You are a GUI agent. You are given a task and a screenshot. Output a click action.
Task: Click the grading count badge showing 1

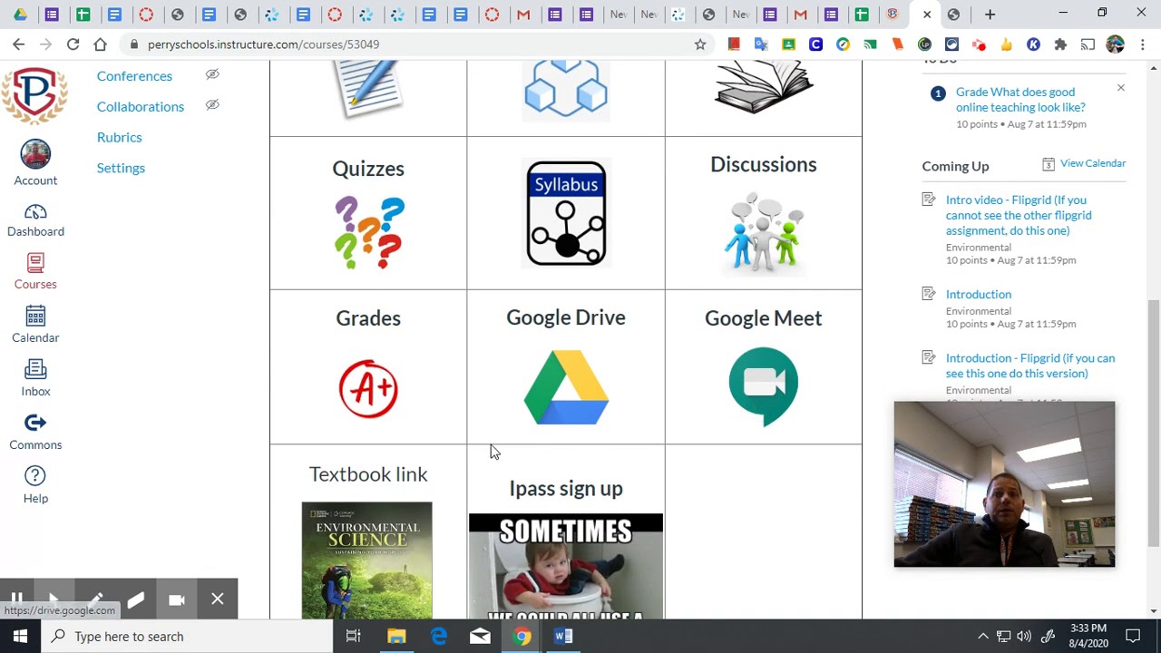tap(938, 93)
